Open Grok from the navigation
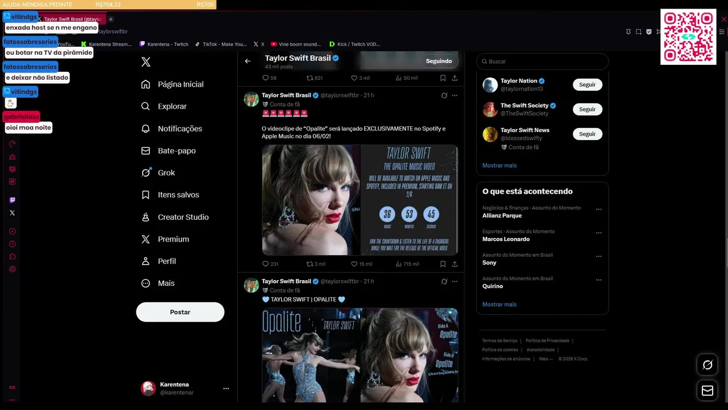Viewport: 728px width, 410px height. point(158,173)
